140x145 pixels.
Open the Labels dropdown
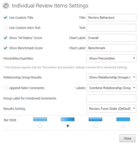click(111, 88)
